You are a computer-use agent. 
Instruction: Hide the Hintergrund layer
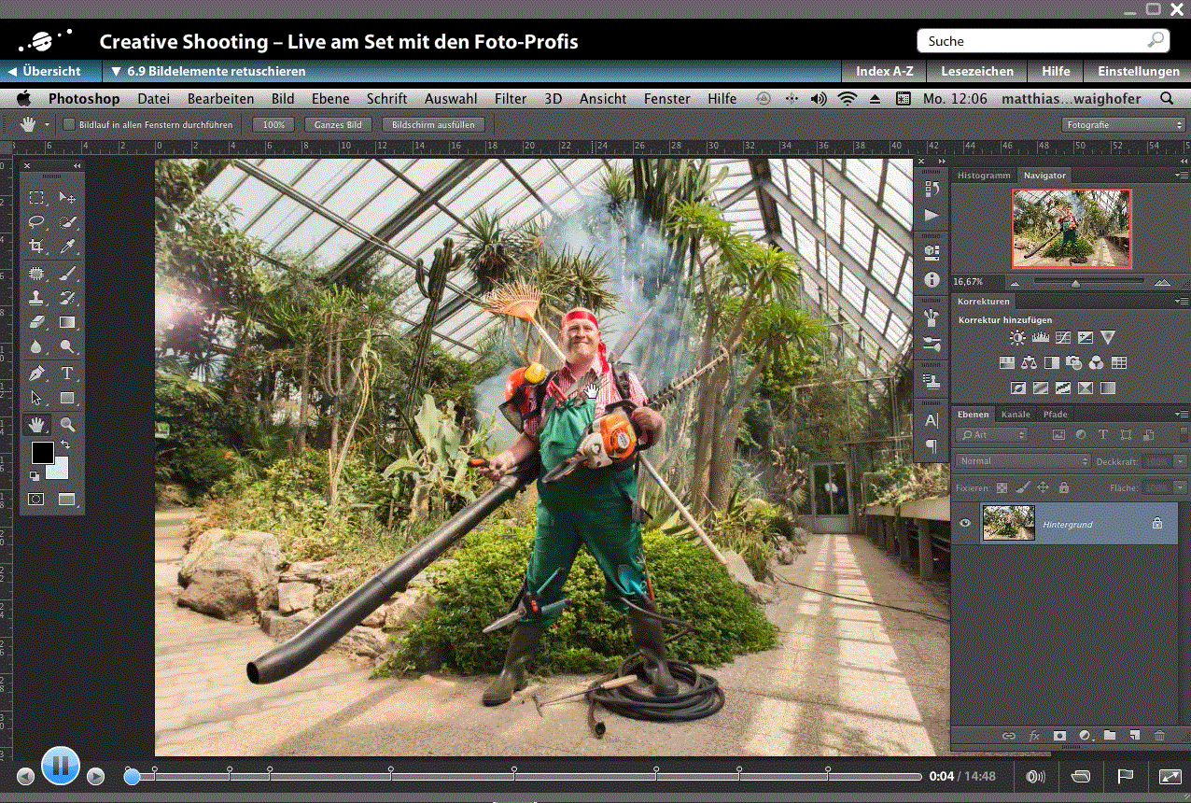pyautogui.click(x=965, y=524)
